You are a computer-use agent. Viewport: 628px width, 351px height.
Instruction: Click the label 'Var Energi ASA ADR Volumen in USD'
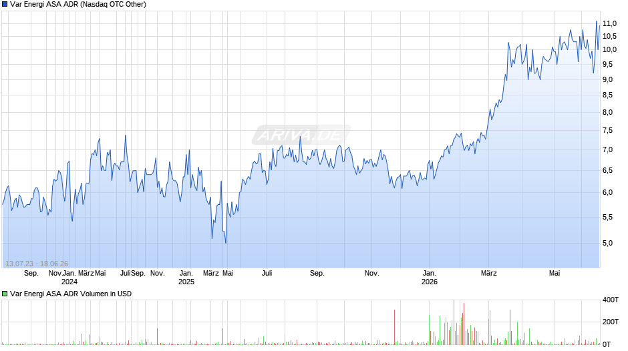pyautogui.click(x=71, y=294)
